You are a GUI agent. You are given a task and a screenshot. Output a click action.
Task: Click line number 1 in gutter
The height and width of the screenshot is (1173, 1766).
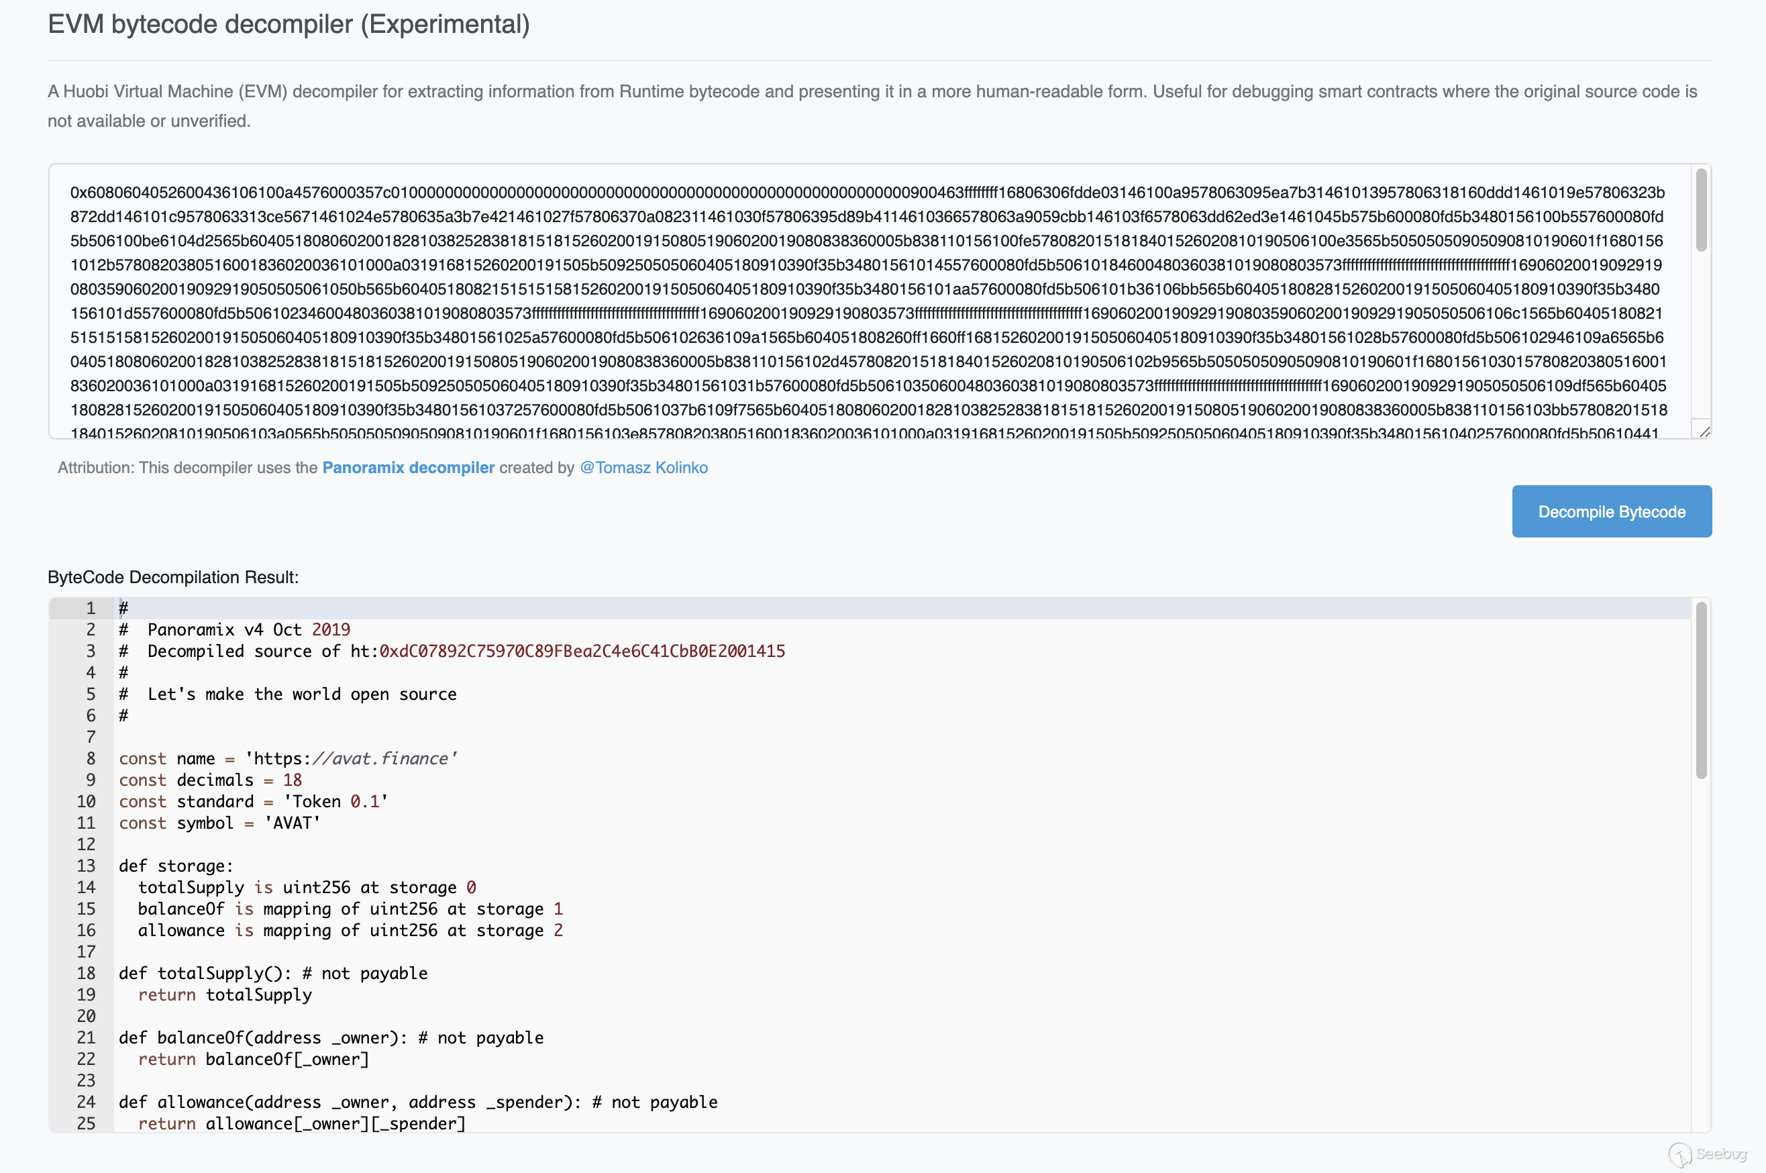click(90, 608)
